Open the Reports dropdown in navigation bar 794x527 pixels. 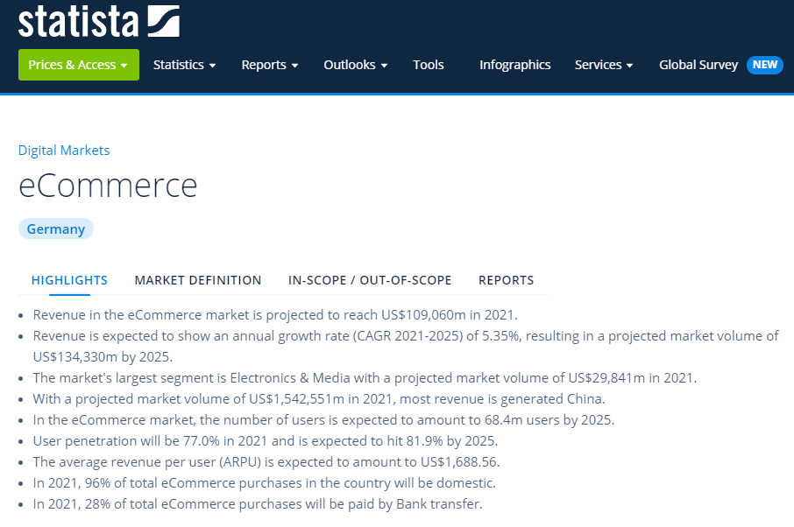(x=269, y=65)
